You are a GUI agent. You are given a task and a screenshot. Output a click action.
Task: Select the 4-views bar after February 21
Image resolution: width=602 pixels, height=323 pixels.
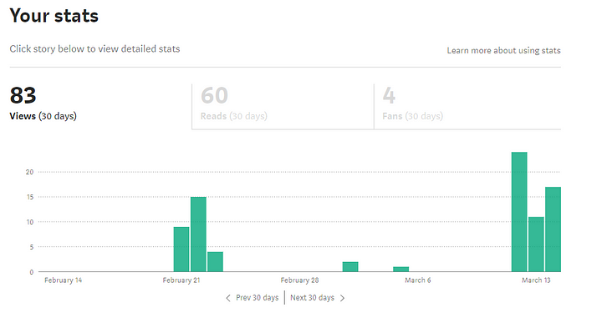click(x=215, y=262)
